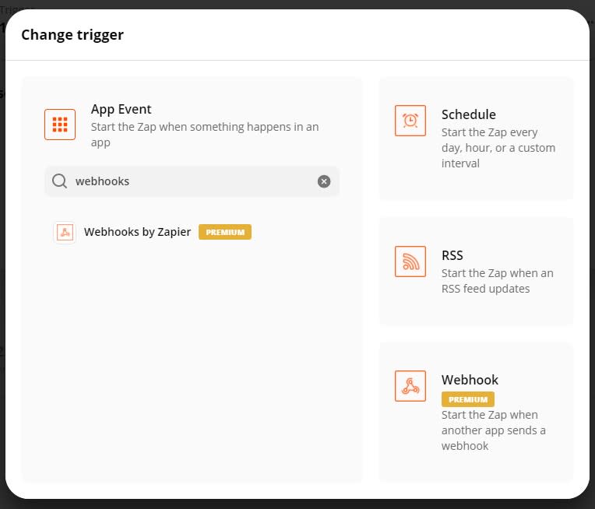Clear the webhooks search text
Viewport: 595px width, 509px height.
324,181
